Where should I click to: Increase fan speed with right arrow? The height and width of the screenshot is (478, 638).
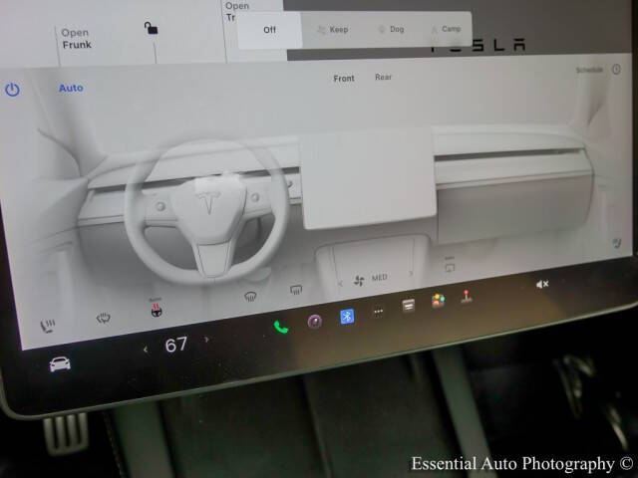(x=410, y=274)
